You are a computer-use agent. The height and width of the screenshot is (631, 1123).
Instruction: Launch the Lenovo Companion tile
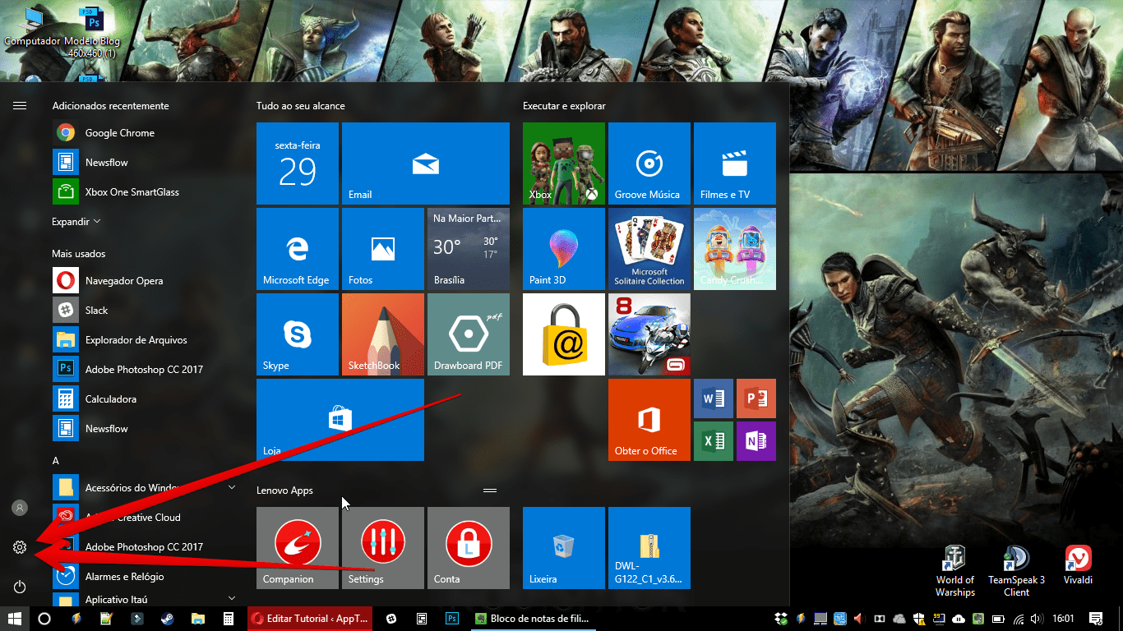298,548
